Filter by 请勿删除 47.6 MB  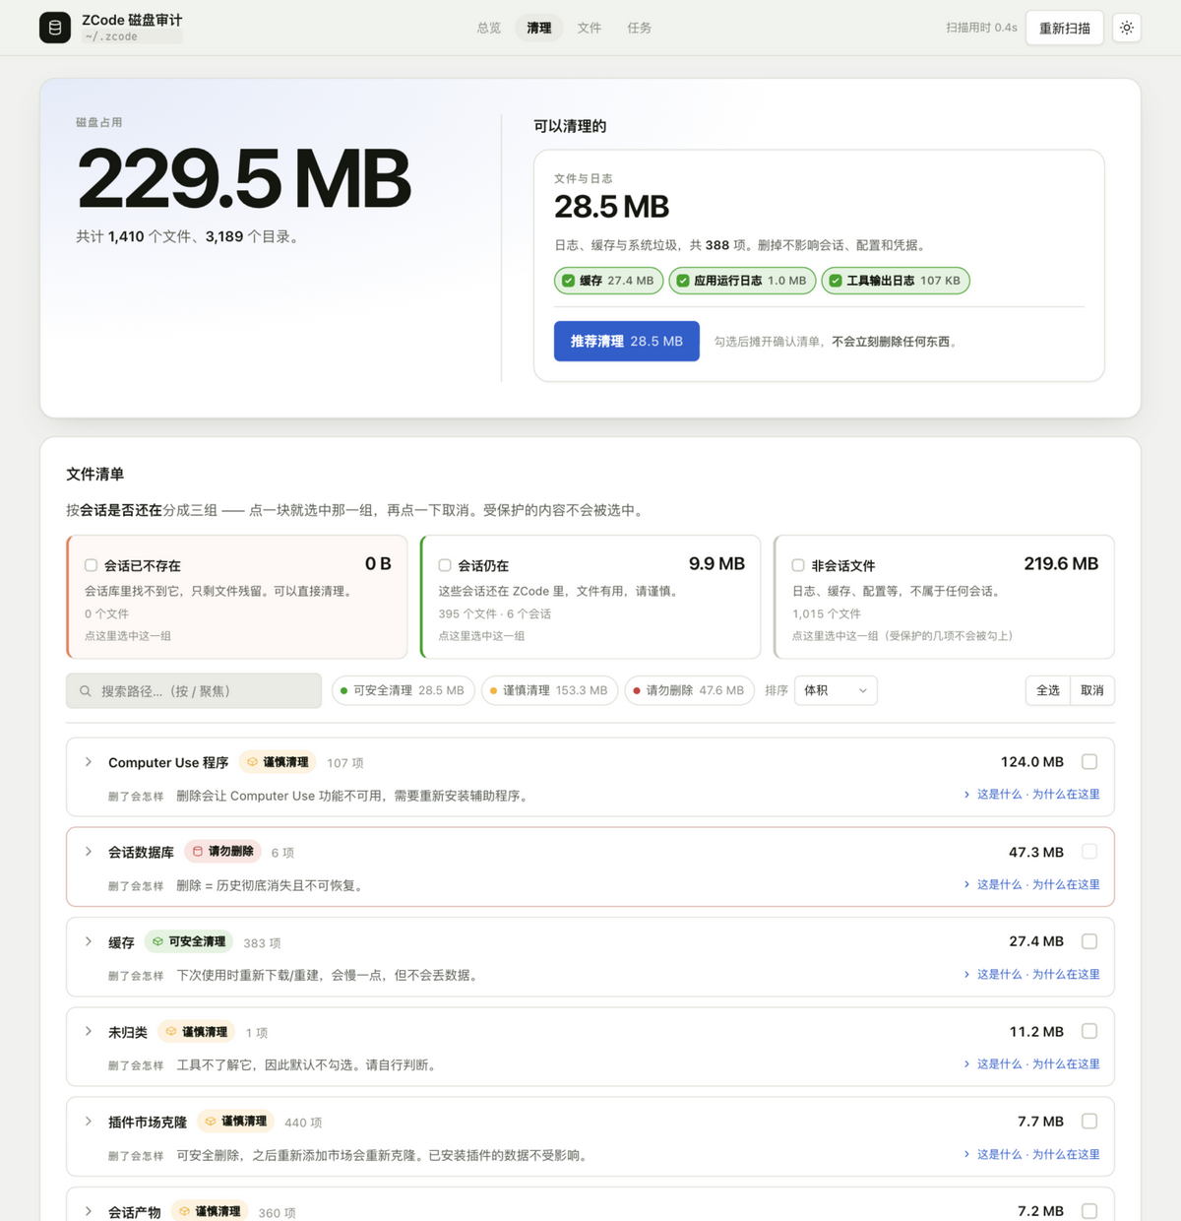(690, 690)
